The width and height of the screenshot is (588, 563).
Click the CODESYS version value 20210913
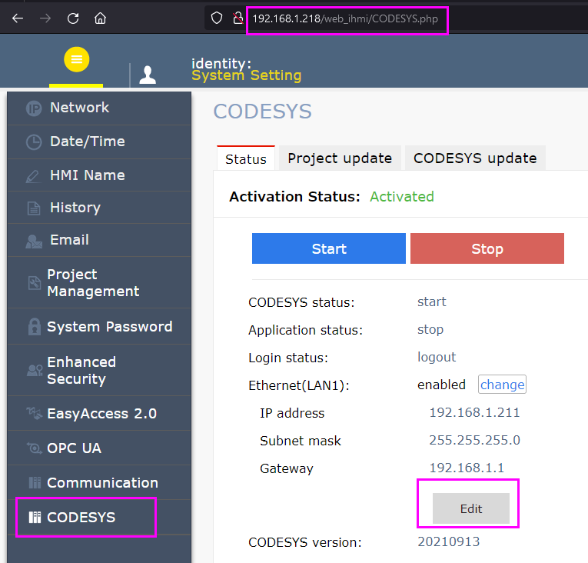pyautogui.click(x=449, y=541)
